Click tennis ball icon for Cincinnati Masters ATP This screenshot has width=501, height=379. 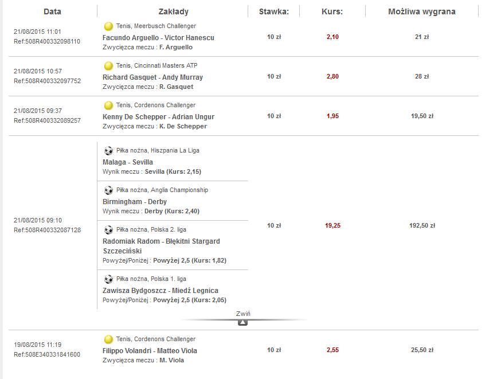(108, 66)
